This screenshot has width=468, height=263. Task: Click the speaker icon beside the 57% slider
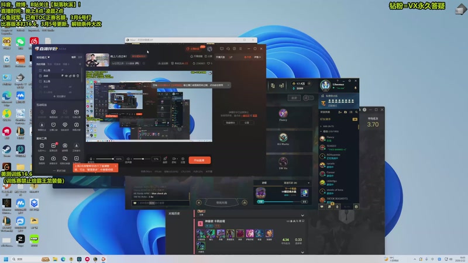(128, 159)
